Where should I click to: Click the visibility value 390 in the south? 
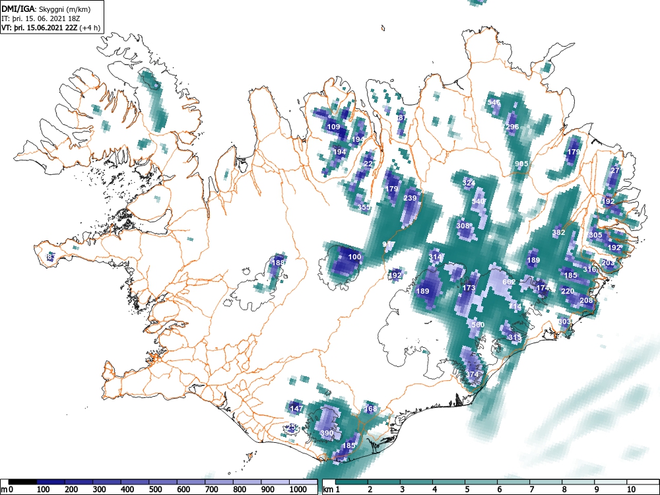327,433
